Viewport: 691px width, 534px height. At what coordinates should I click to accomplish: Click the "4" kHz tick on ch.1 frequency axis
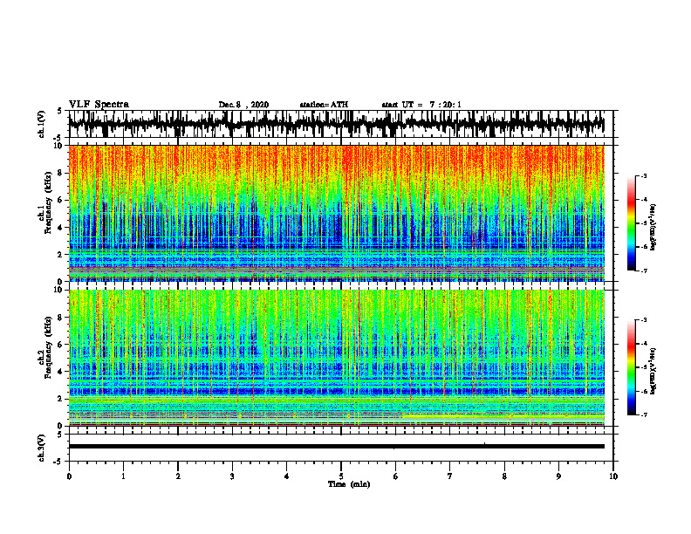point(60,228)
